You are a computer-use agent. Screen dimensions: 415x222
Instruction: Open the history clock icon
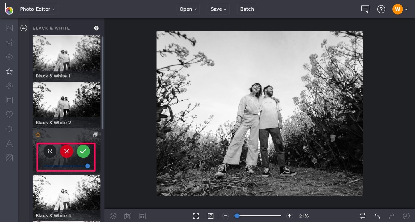pyautogui.click(x=406, y=216)
